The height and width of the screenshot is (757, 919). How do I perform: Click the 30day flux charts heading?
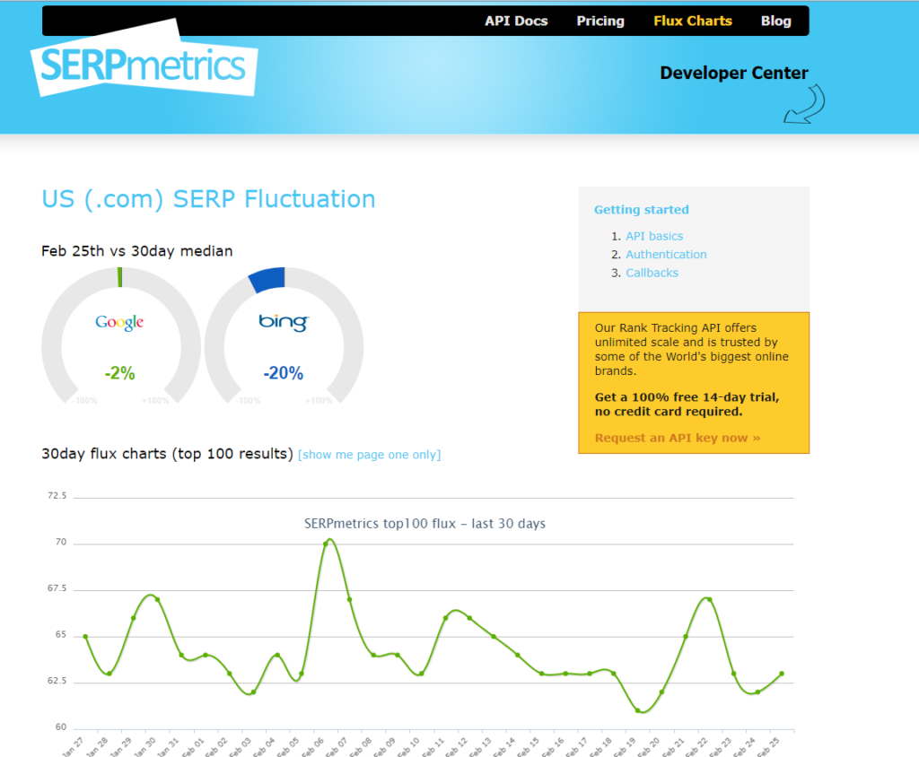(x=167, y=454)
